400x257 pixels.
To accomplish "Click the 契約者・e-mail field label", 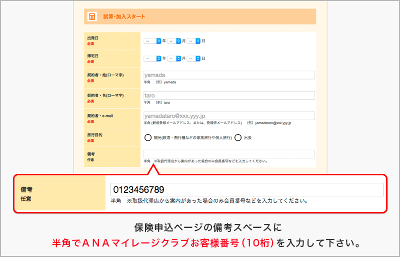I will pos(100,116).
